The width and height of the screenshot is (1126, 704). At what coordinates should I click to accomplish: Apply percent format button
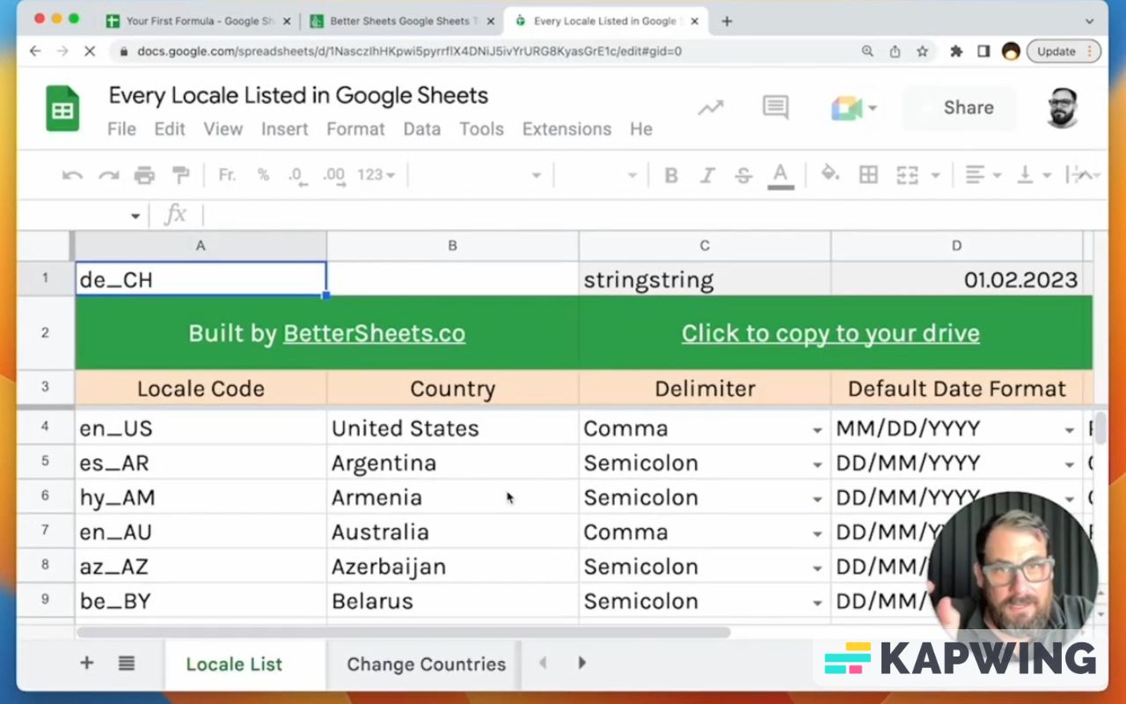point(263,175)
